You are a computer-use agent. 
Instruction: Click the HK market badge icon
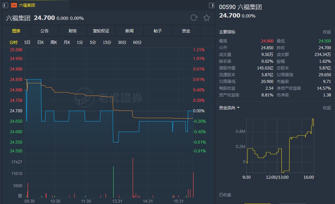(14, 5)
